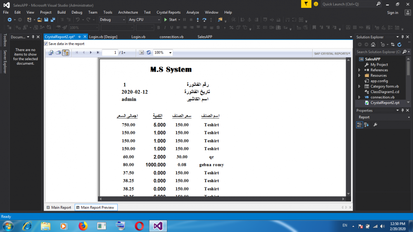Viewport: 413px width, 232px height.
Task: Pin the CrystalReport2.rpt tab
Action: pos(79,37)
